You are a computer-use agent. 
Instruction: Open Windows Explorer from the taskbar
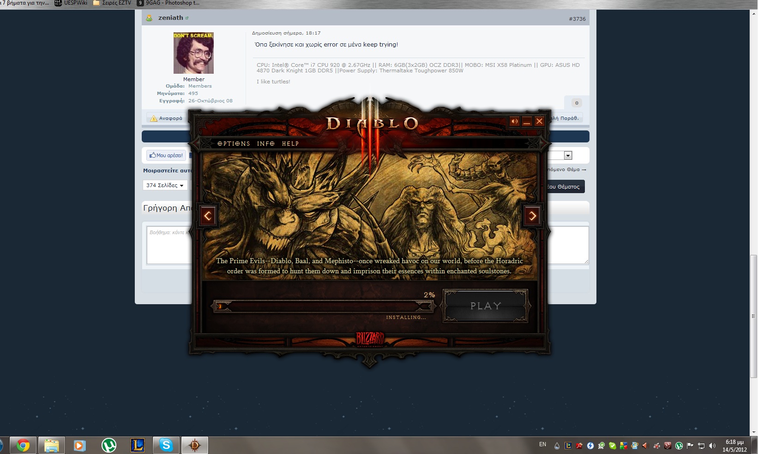coord(51,445)
